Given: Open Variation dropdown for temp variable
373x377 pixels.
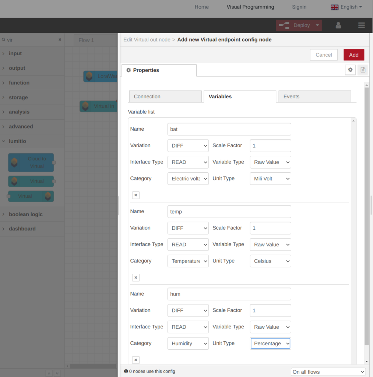Looking at the screenshot, I should [188, 228].
